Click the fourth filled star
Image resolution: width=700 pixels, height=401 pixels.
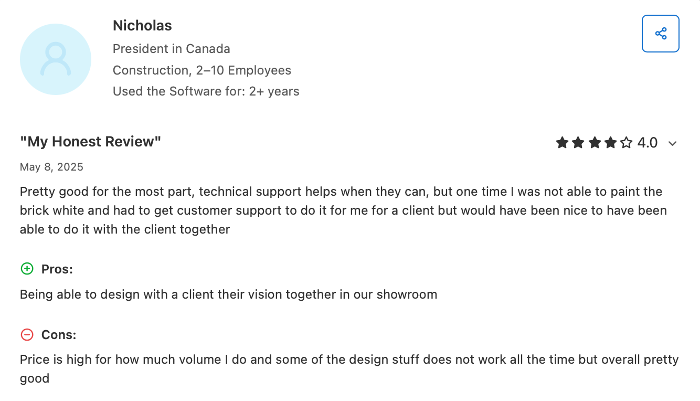point(610,142)
